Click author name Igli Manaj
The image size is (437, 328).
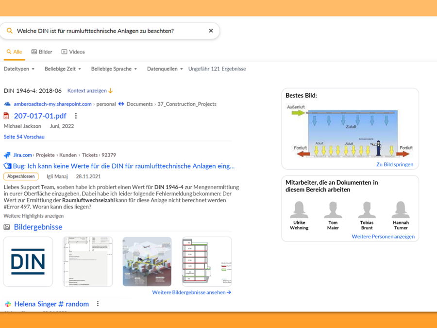[57, 176]
